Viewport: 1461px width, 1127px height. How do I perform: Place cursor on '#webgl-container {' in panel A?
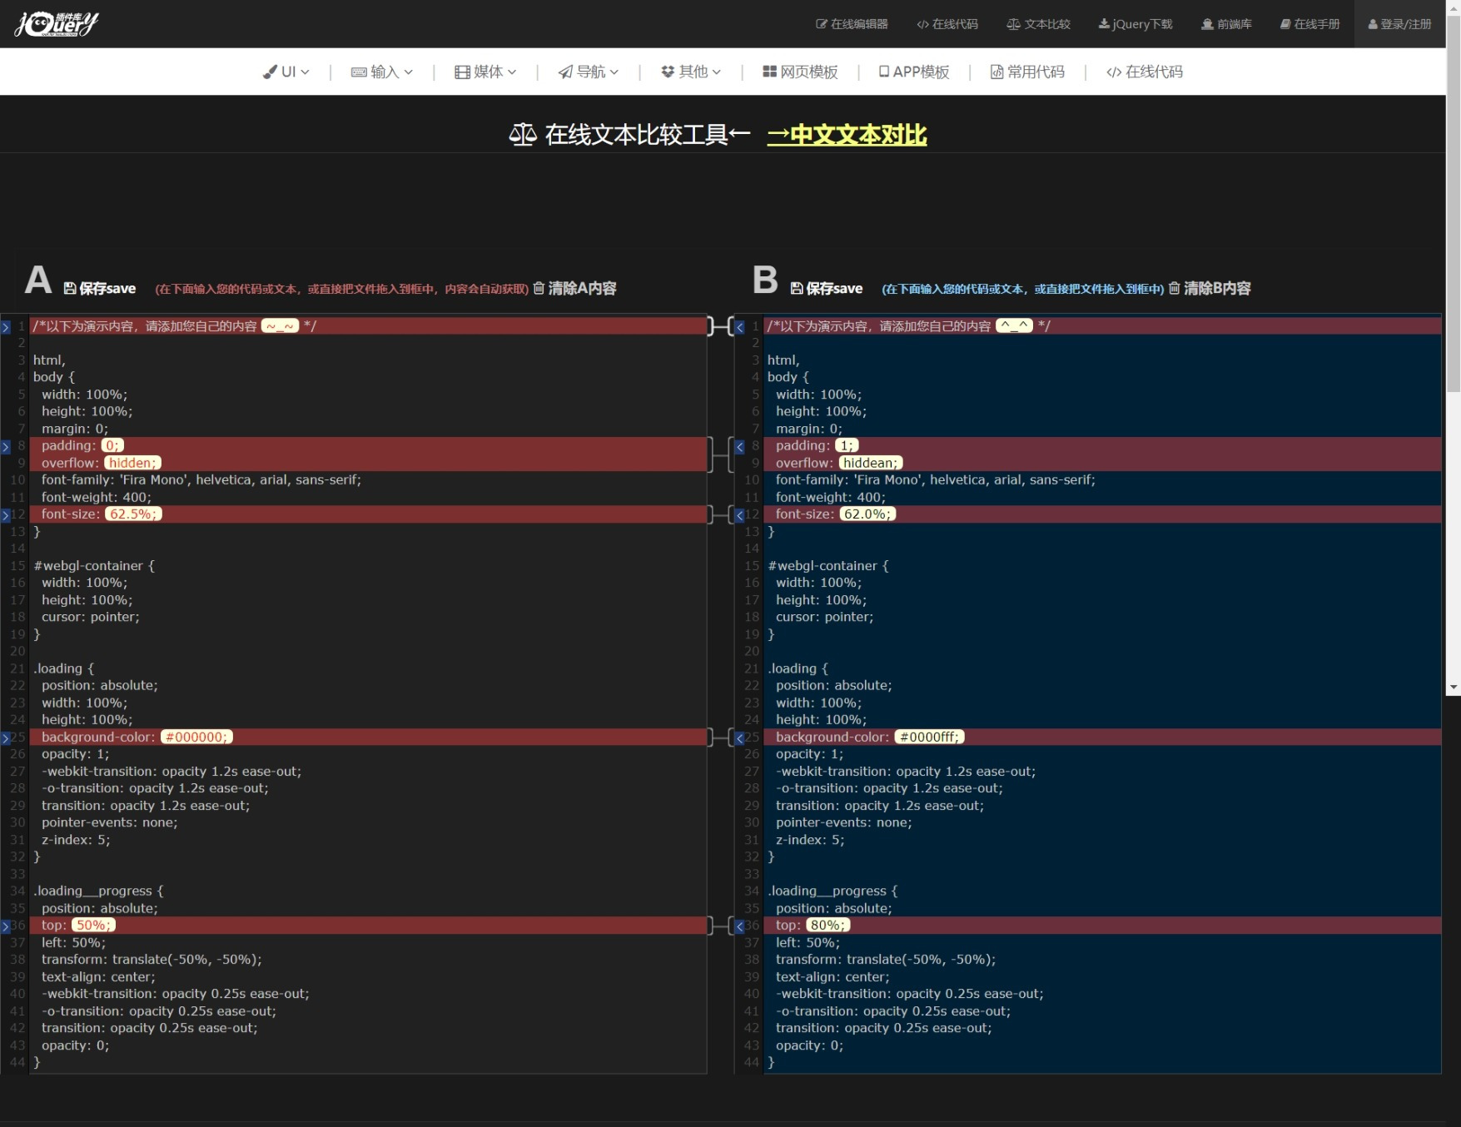pyautogui.click(x=94, y=565)
